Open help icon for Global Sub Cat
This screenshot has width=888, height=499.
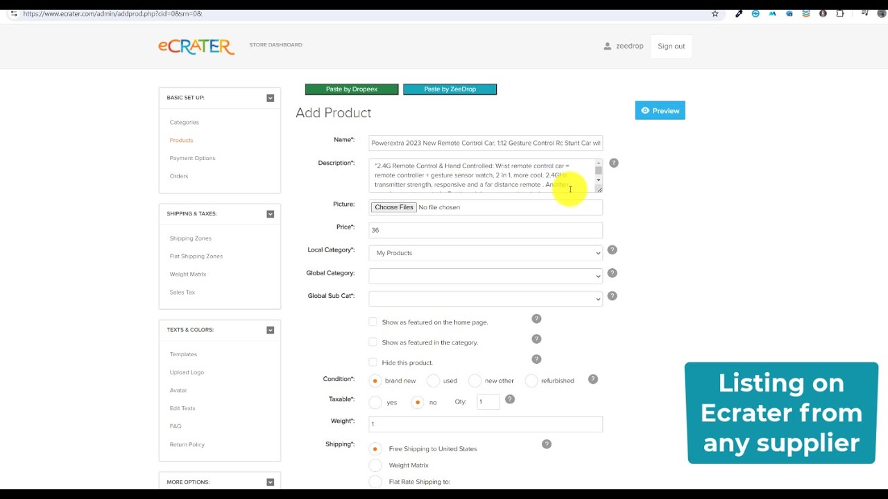tap(612, 296)
